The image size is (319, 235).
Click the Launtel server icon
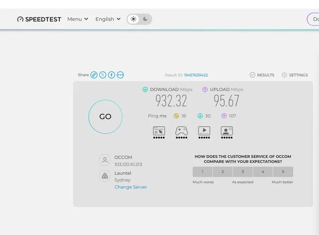tap(105, 176)
